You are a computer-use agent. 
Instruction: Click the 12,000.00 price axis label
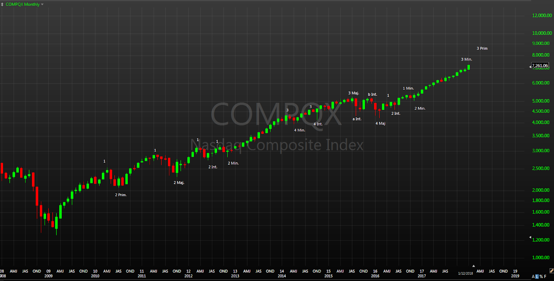coord(542,16)
